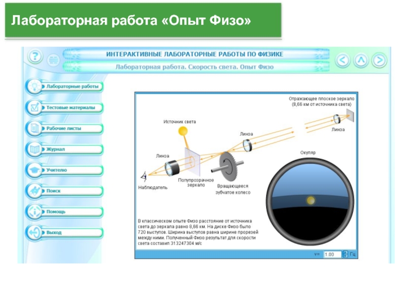Viewport: 406px width, 304px height.
Task: Open help via the question mark icon
Action: point(35,56)
